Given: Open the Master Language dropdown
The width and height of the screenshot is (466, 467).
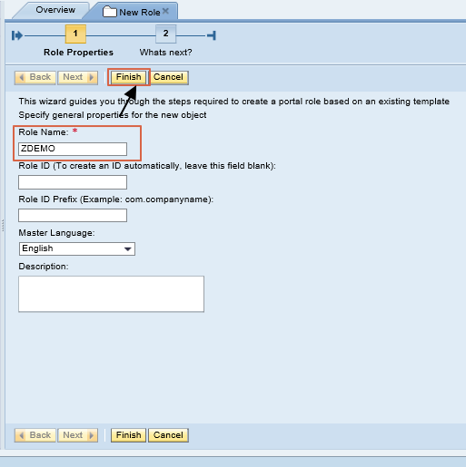Looking at the screenshot, I should tap(77, 248).
